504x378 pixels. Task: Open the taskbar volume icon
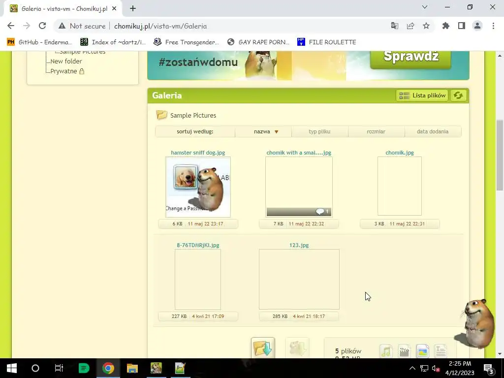(436, 369)
